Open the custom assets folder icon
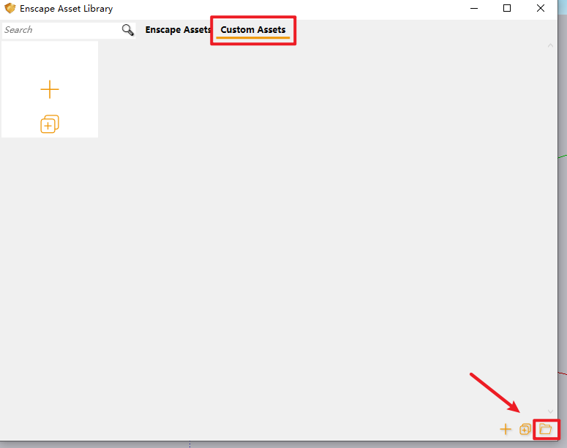Image resolution: width=567 pixels, height=448 pixels. [x=545, y=430]
